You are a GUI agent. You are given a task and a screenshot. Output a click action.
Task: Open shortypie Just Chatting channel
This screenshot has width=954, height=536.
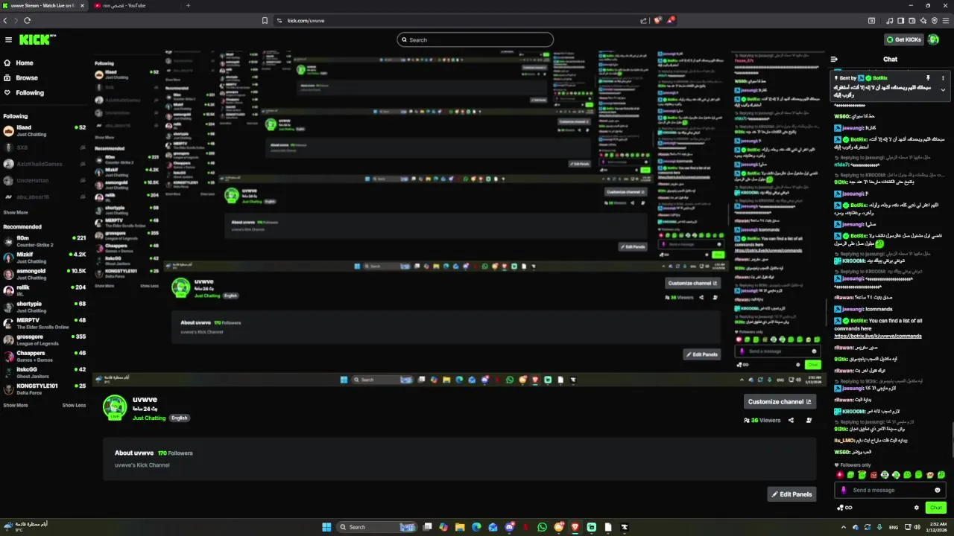(45, 307)
